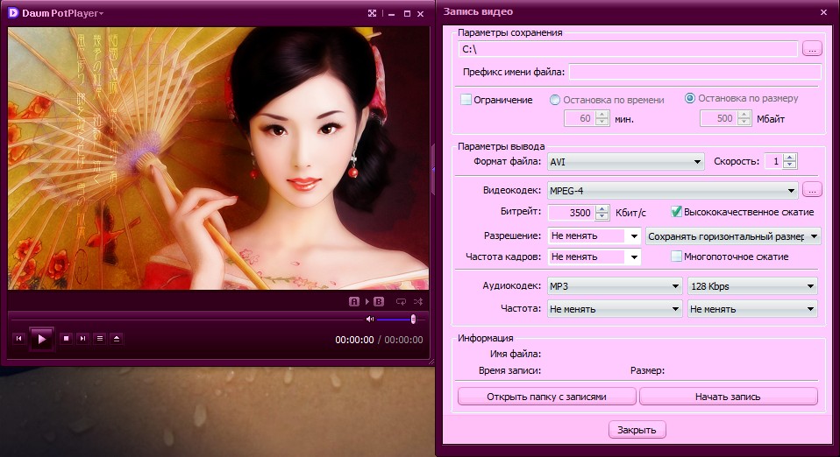Skip to the previous track
Screen dimensions: 840x457
[x=18, y=338]
